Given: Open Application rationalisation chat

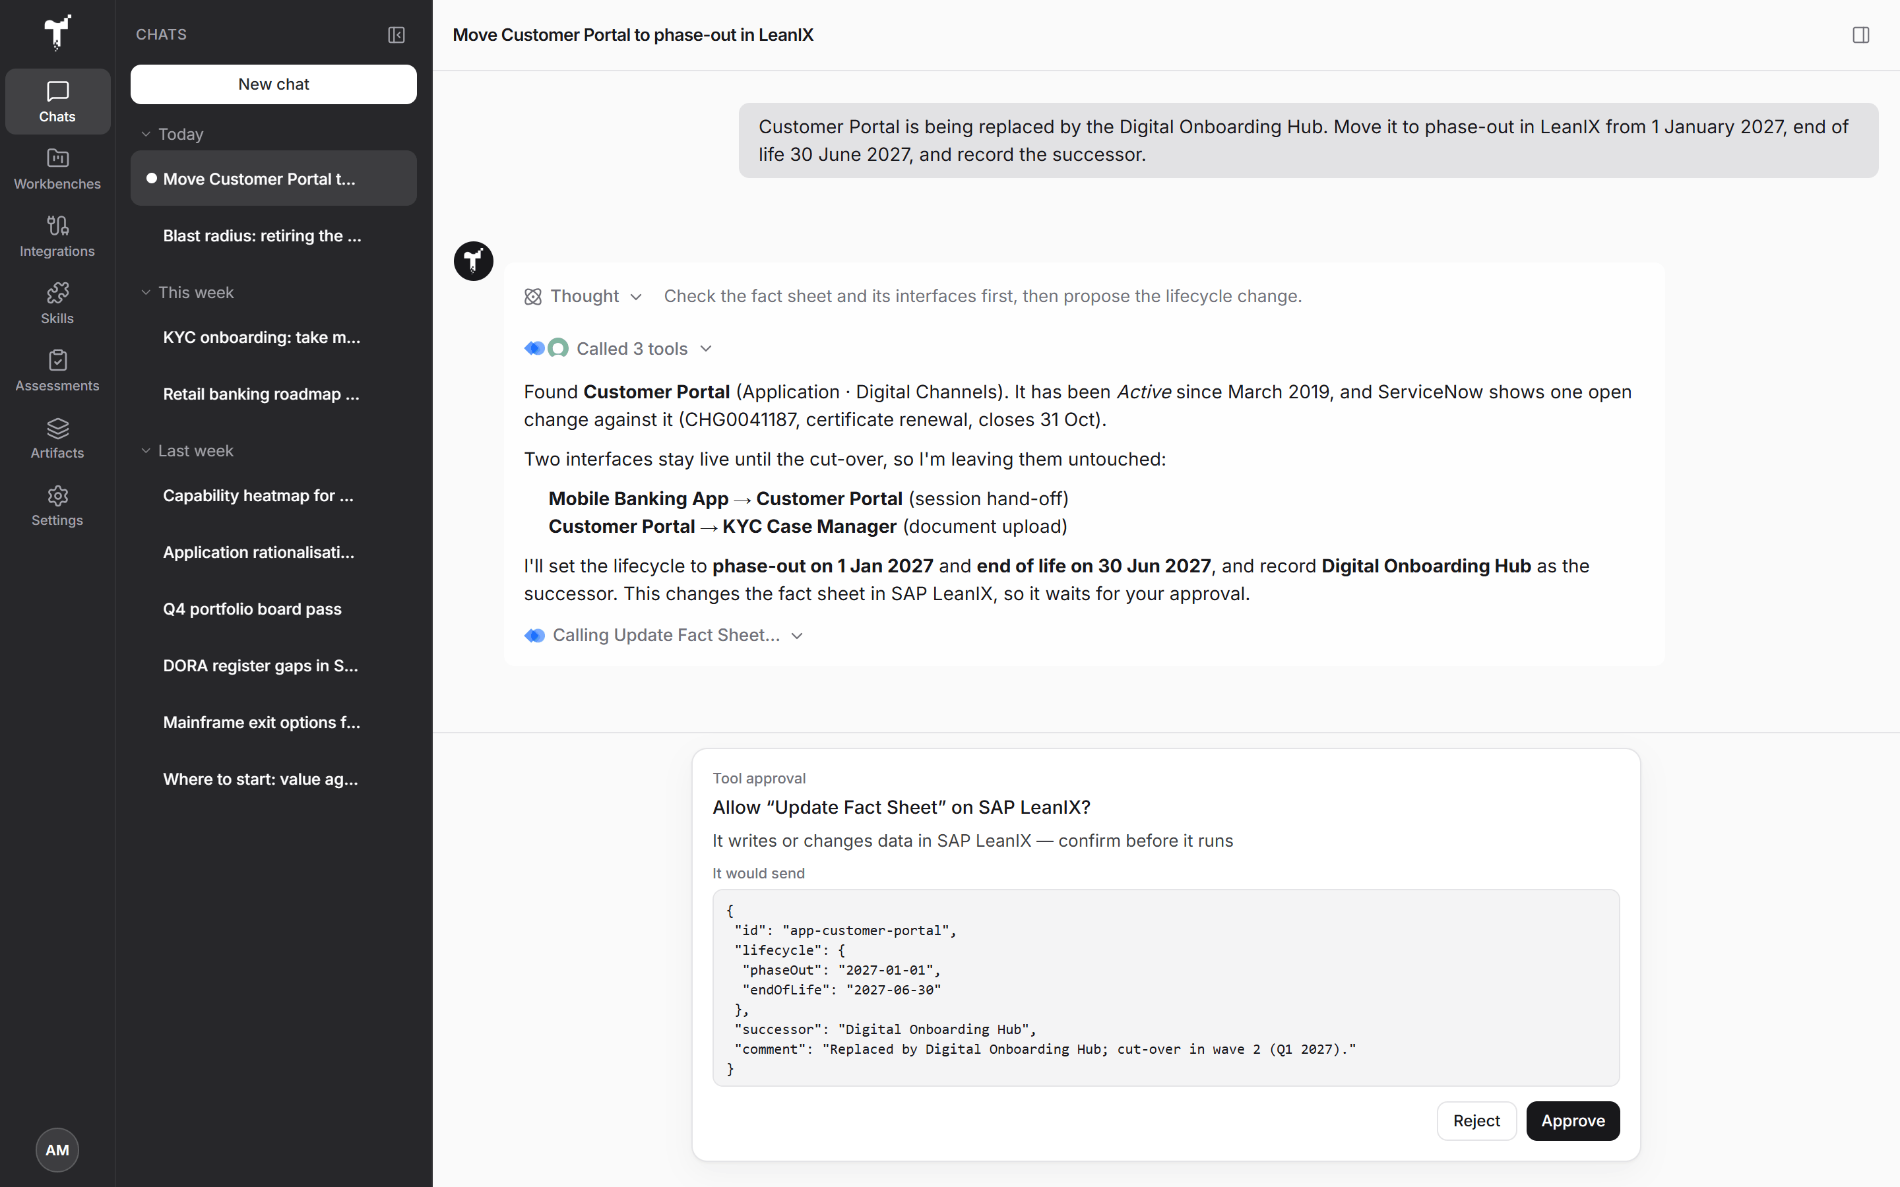Looking at the screenshot, I should click(x=273, y=552).
